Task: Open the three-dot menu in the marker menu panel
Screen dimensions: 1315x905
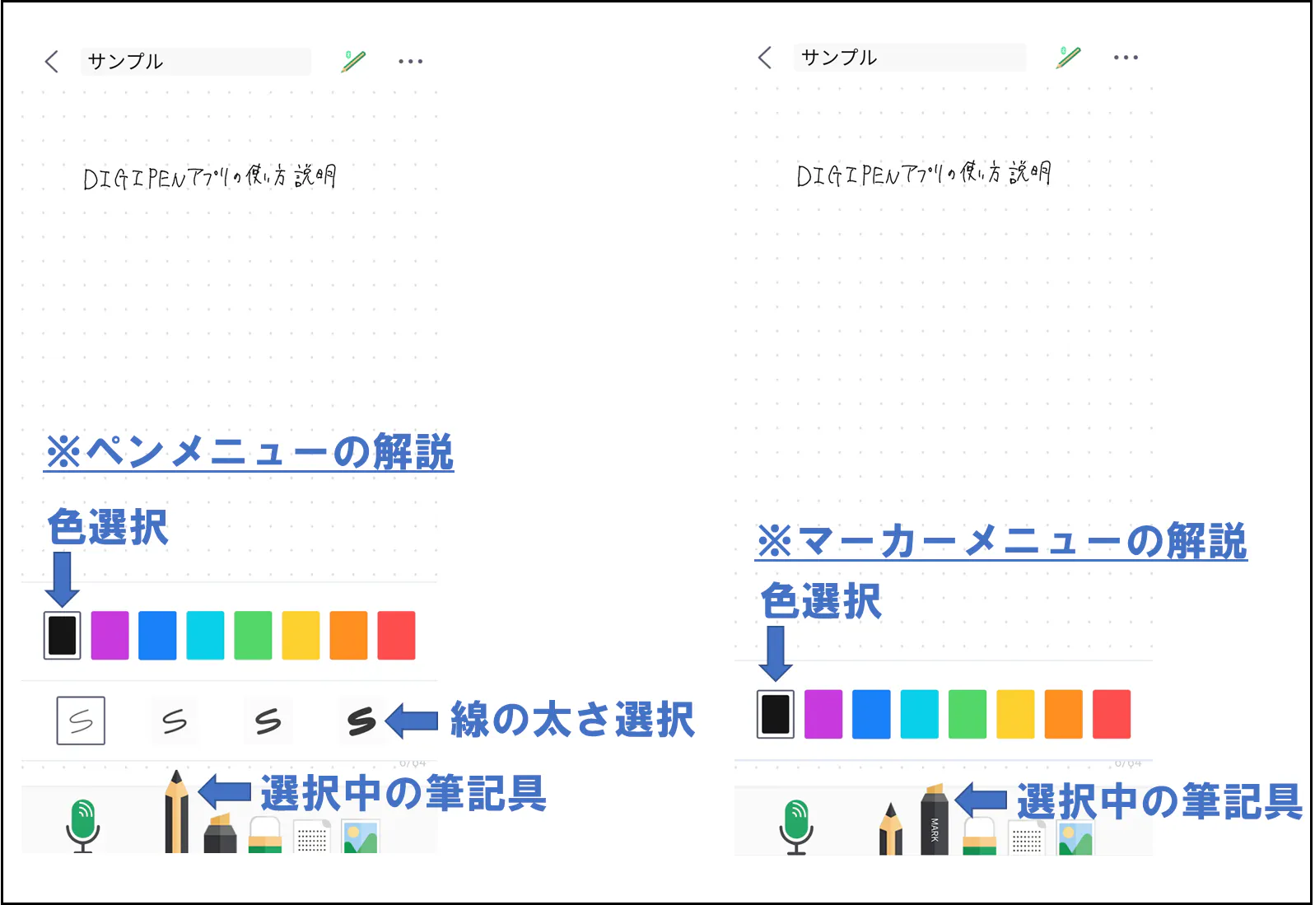Action: (x=1125, y=58)
